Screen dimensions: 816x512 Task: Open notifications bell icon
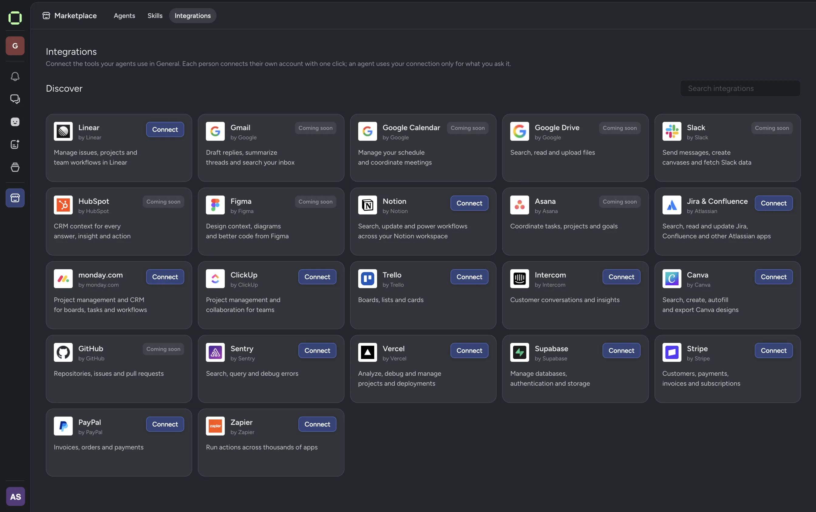click(15, 76)
